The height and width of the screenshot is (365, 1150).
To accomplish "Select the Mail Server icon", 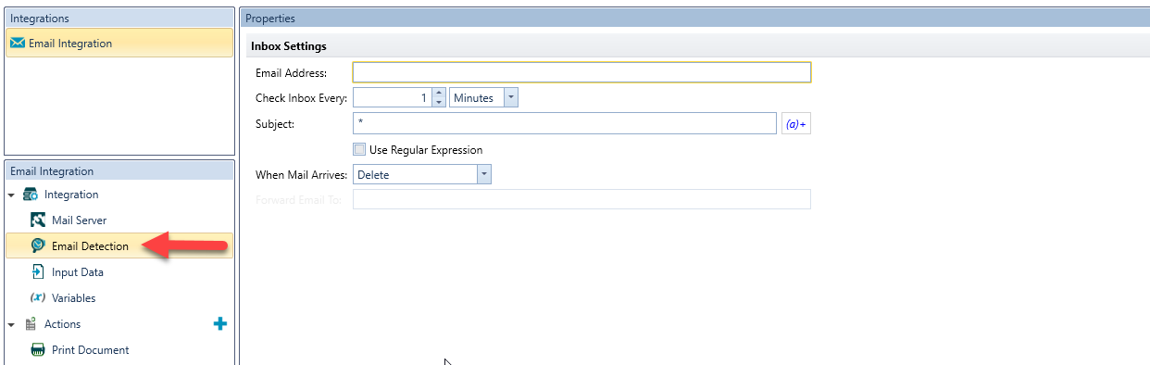I will pos(38,220).
